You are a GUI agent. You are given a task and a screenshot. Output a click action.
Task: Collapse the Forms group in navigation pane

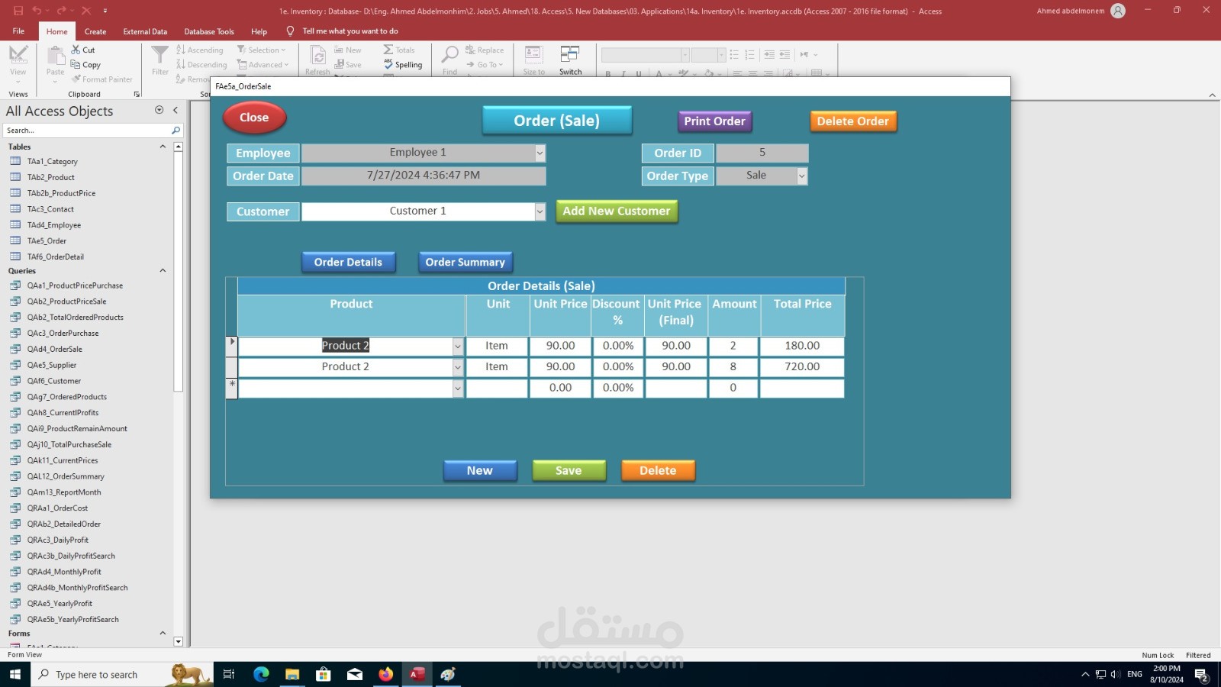(163, 634)
